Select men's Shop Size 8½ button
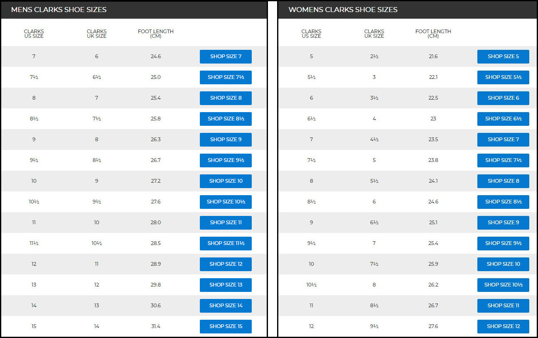Screen dimensions: 538x338 click(x=226, y=119)
